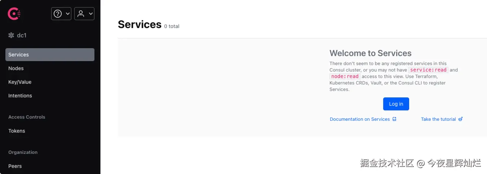Click the question mark help icon

(x=58, y=14)
